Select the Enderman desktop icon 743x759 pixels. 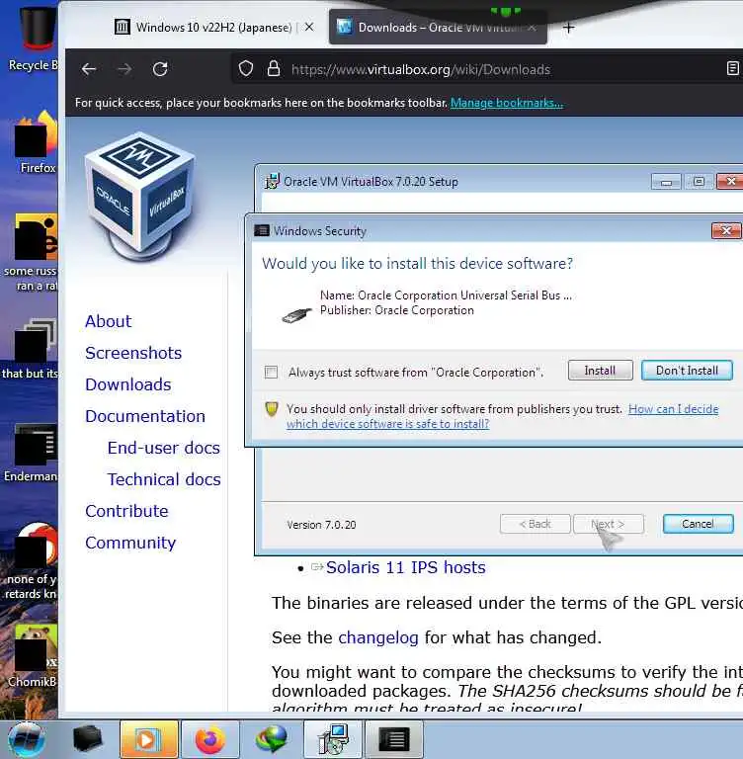pyautogui.click(x=31, y=453)
